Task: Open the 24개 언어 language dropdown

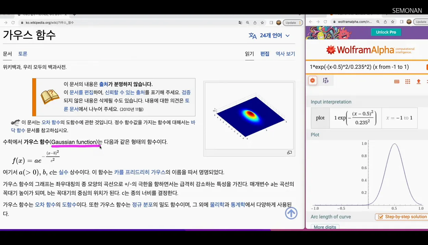Action: coord(275,36)
